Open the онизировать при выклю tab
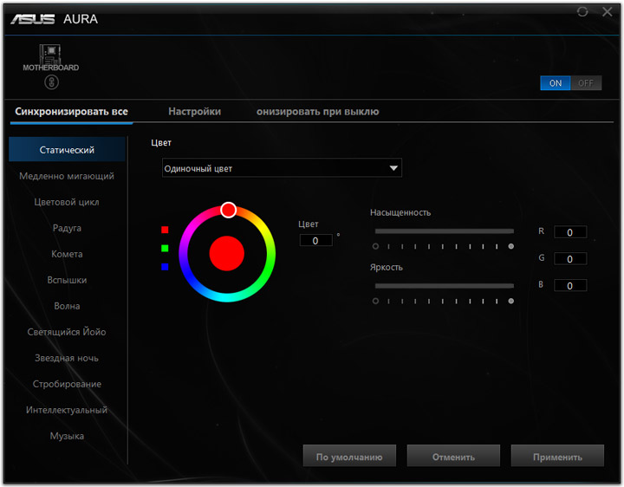624x487 pixels. 317,112
